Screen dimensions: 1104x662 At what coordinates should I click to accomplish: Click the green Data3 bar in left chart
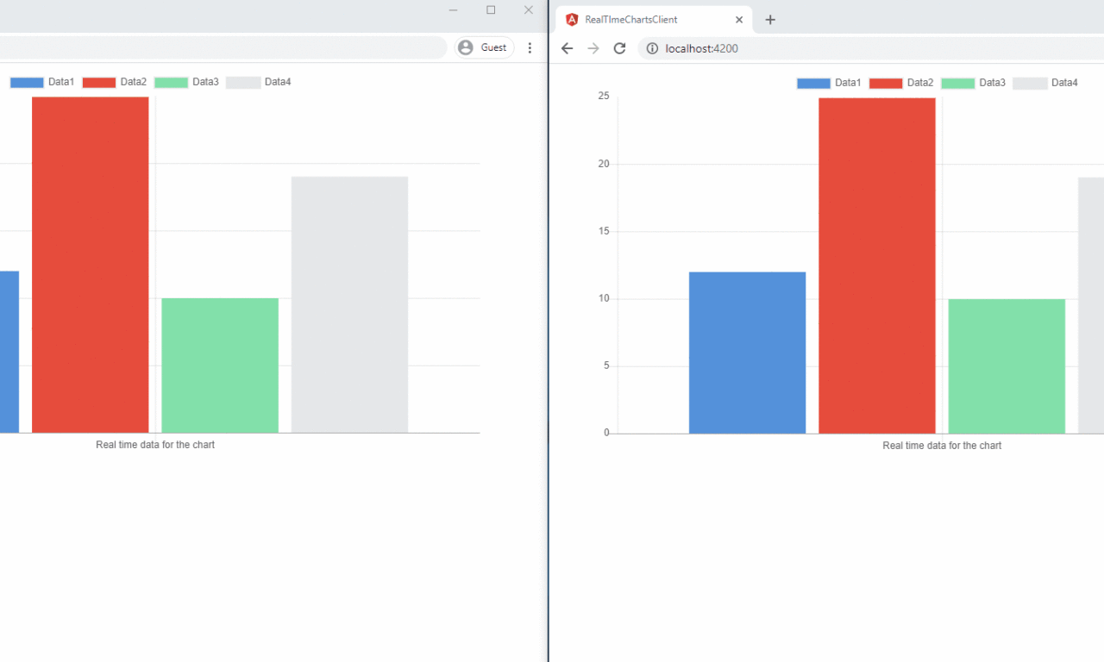tap(220, 365)
